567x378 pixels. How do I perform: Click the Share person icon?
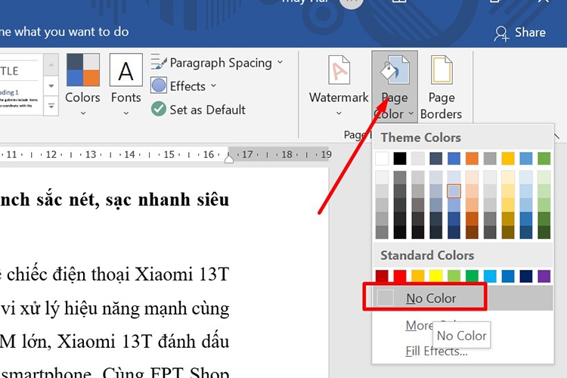[x=501, y=33]
